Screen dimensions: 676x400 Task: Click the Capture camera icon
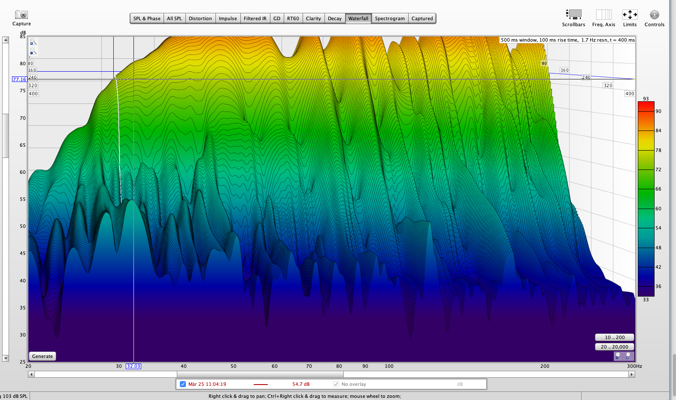[x=21, y=15]
